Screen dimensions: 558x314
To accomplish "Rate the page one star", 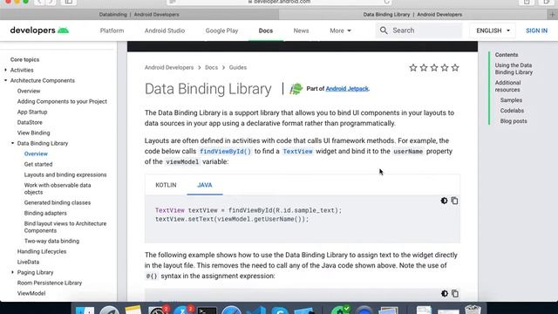I will coord(412,68).
